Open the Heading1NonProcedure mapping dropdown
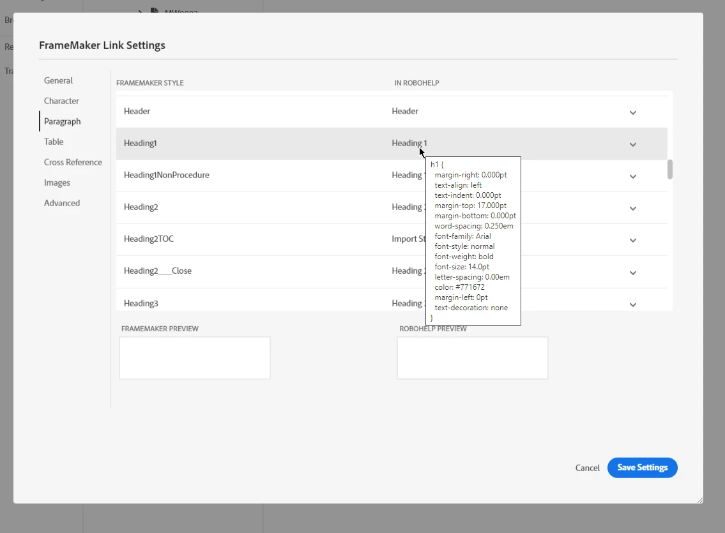Image resolution: width=725 pixels, height=533 pixels. point(633,176)
